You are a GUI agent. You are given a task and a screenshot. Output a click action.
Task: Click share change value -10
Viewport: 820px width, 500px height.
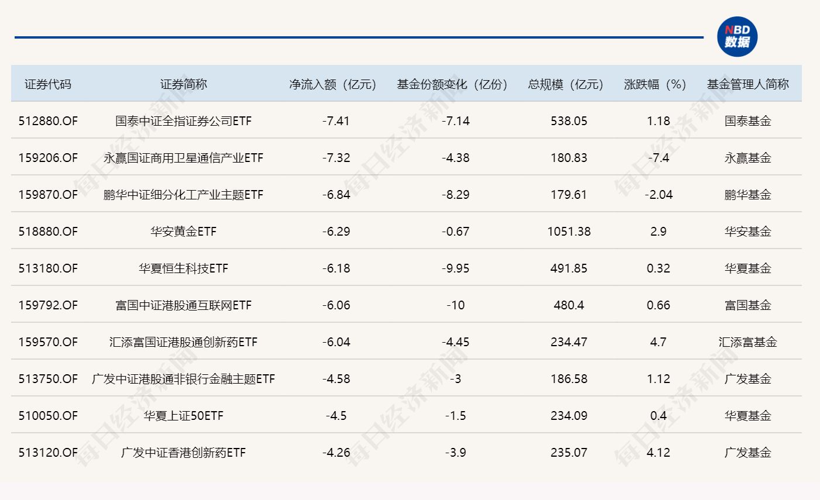(x=455, y=305)
